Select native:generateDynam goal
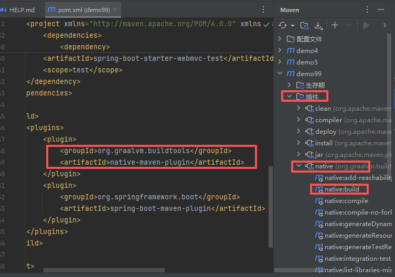Viewport: 395px width, 277px height. click(x=354, y=224)
